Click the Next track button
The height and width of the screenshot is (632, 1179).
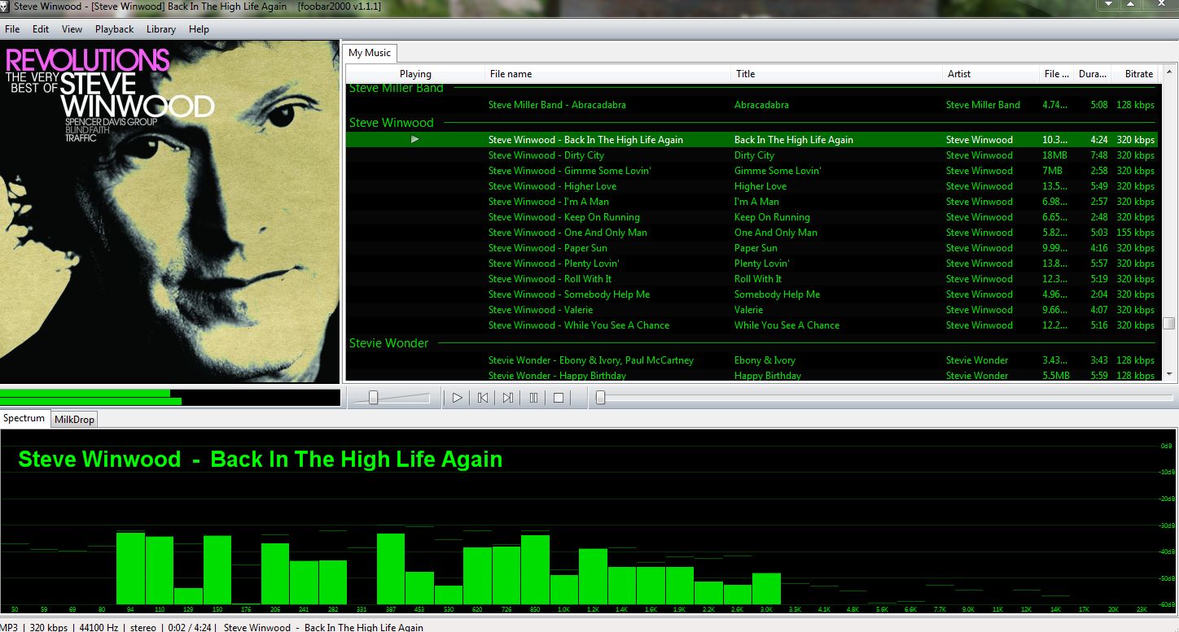point(508,398)
